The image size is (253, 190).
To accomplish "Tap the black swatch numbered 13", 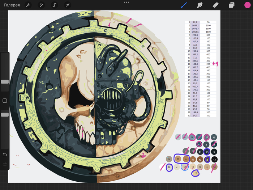I will pyautogui.click(x=214, y=159).
